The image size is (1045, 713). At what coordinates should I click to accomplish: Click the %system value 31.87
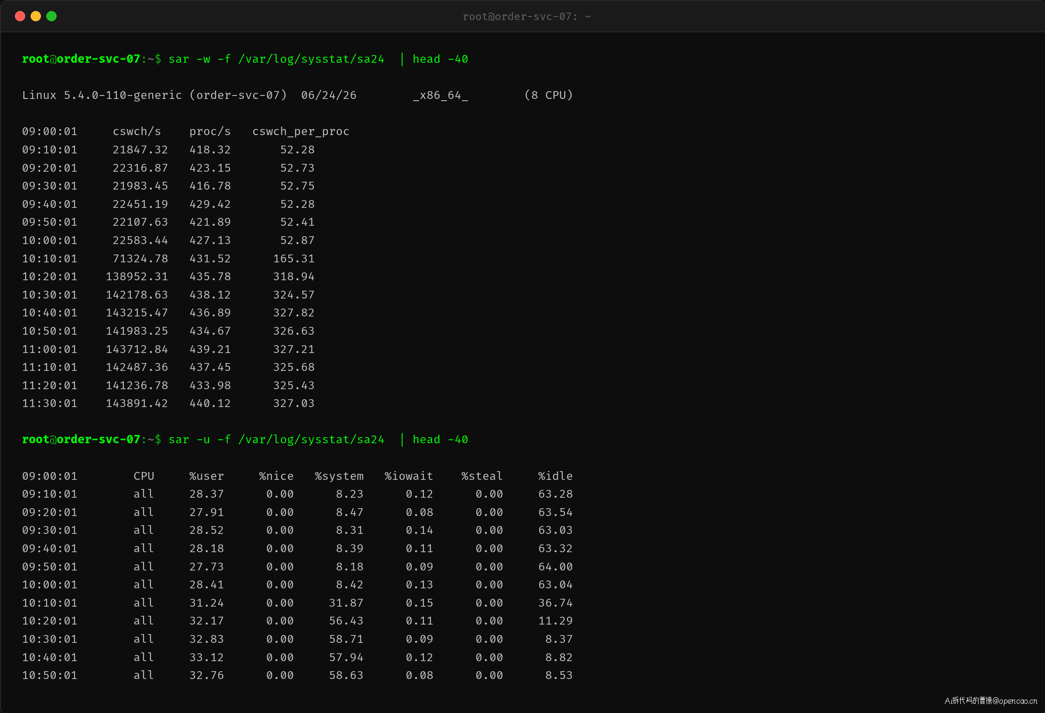[x=346, y=603]
